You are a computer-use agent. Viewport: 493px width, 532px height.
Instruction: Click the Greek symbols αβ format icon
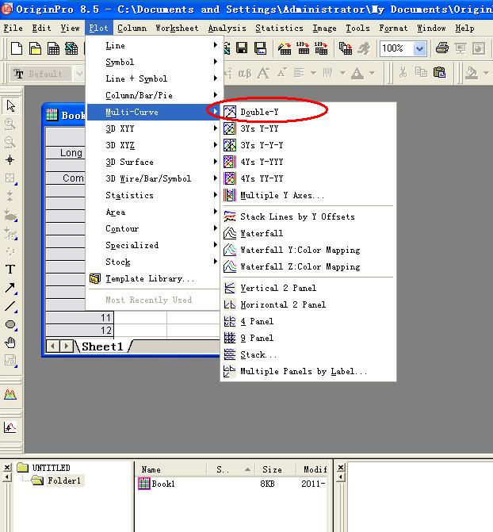[245, 73]
